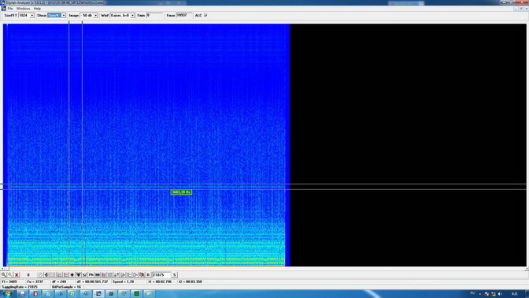The image size is (529, 298).
Task: Click the Fmax input field
Action: (184, 15)
